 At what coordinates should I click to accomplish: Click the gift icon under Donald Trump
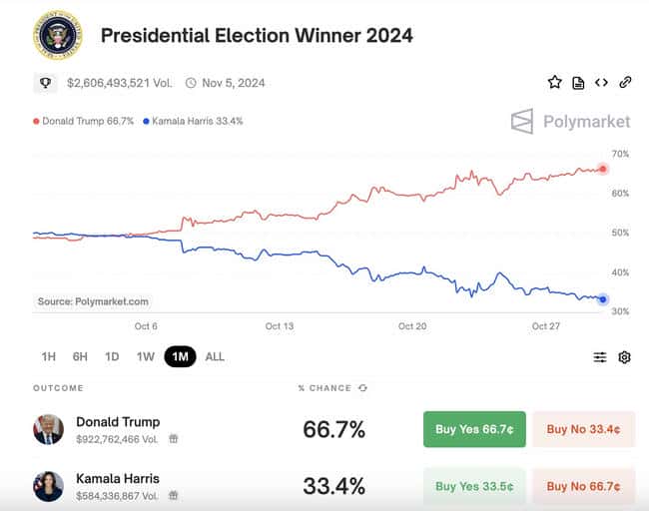pyautogui.click(x=173, y=438)
